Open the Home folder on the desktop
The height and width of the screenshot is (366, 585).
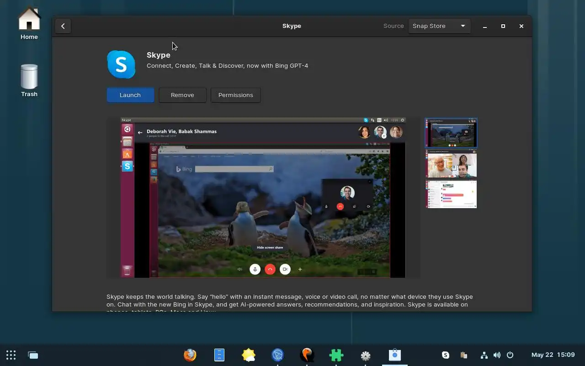29,23
